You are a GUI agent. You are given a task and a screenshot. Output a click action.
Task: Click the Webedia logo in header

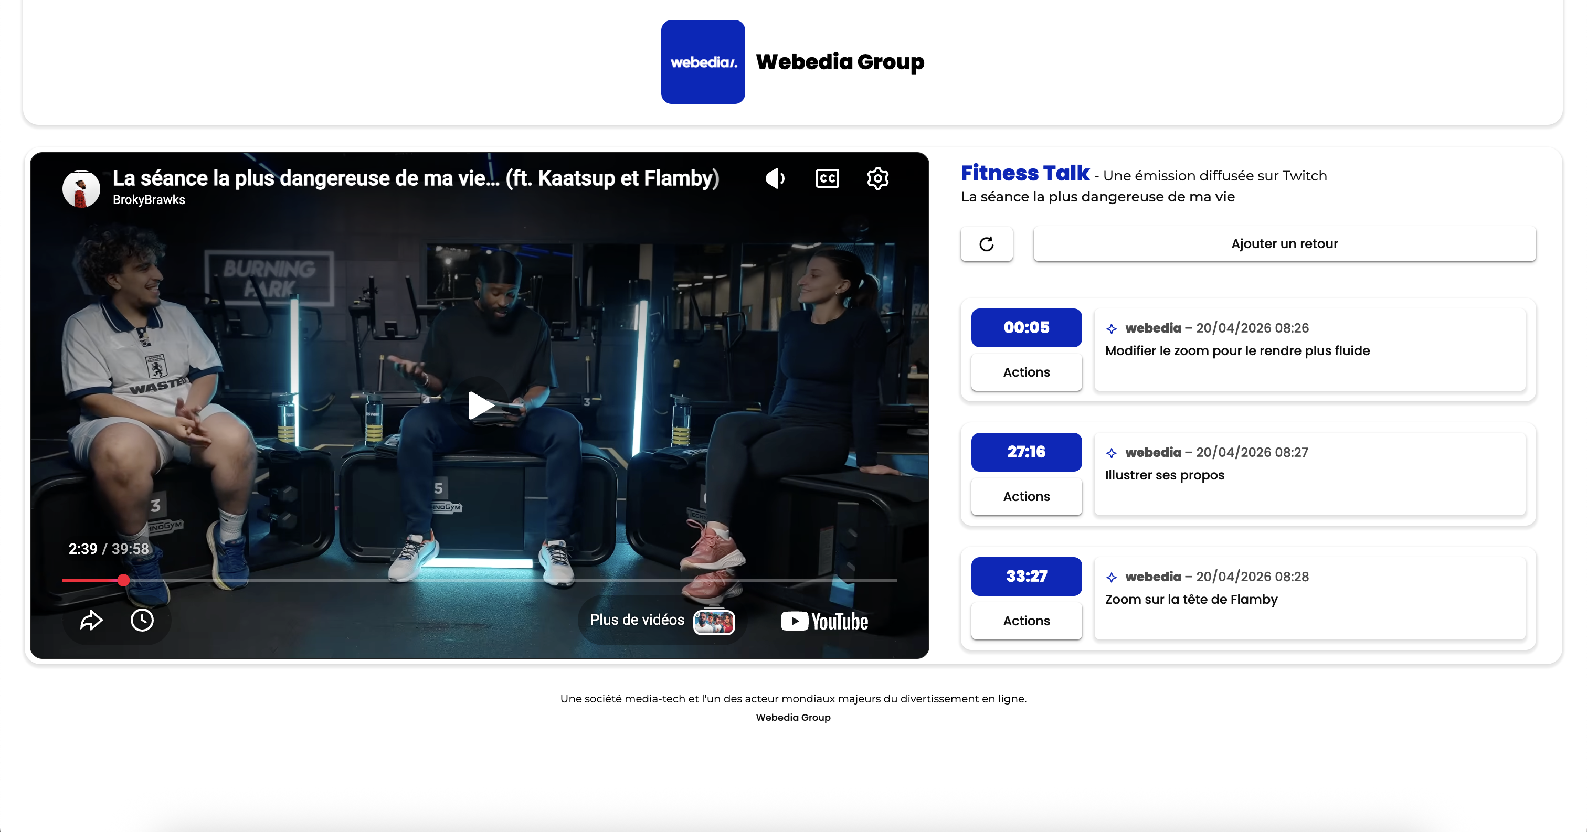point(703,62)
